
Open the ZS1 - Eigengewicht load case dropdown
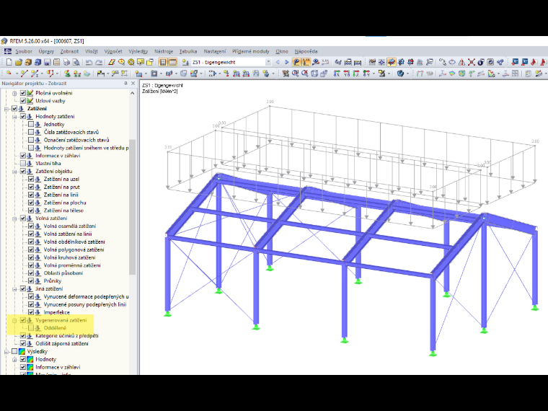(x=268, y=62)
